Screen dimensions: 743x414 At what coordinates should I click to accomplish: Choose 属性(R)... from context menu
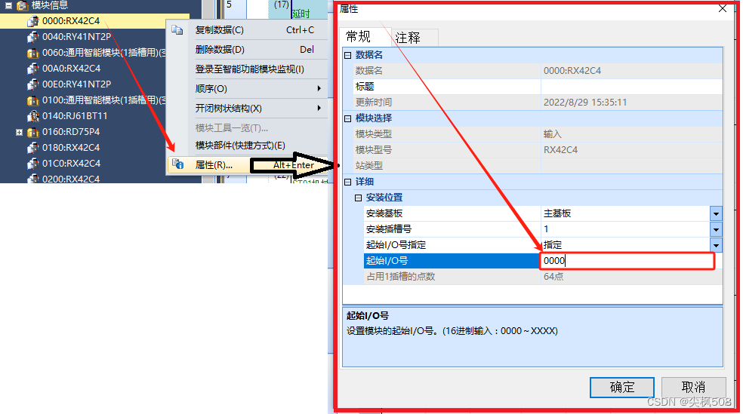coord(247,164)
